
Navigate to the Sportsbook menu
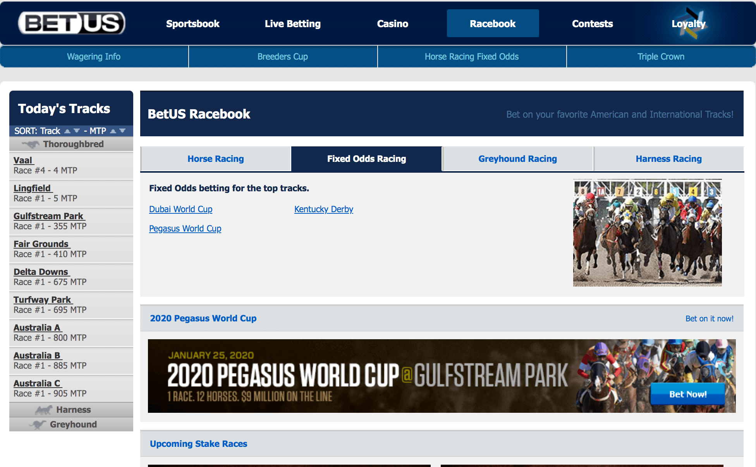coord(192,23)
